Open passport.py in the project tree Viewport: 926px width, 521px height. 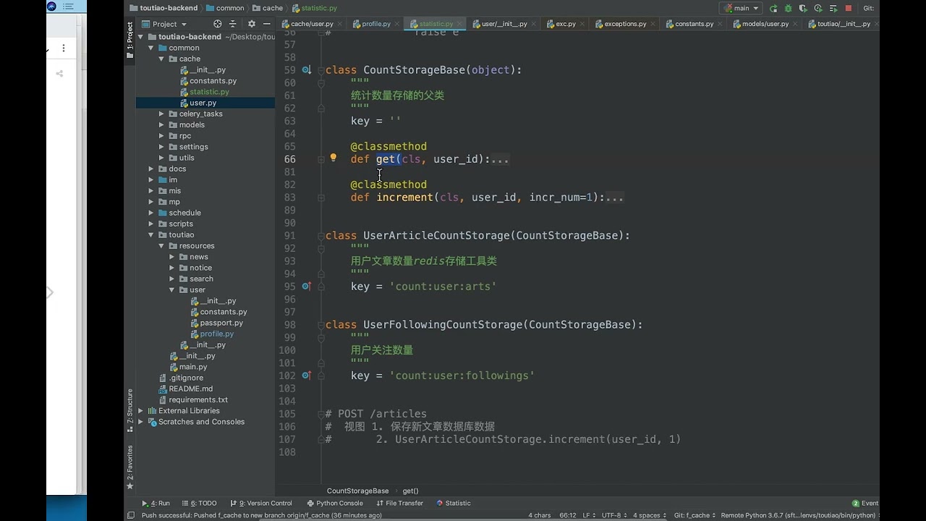click(221, 323)
